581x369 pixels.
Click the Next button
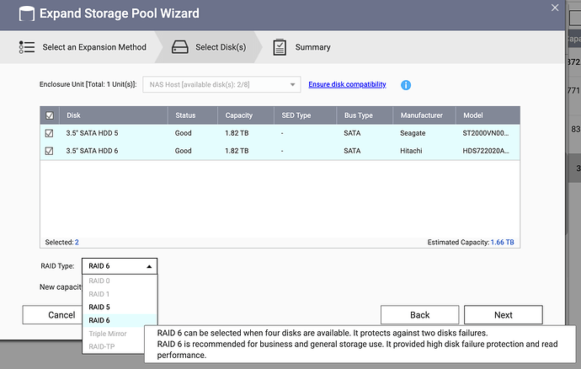coord(503,315)
